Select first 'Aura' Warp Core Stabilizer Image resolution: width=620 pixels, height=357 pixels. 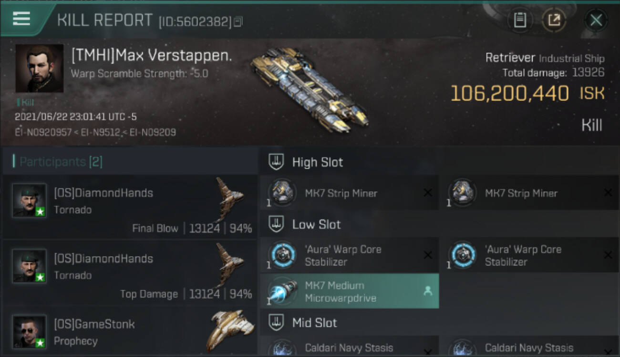tap(349, 255)
